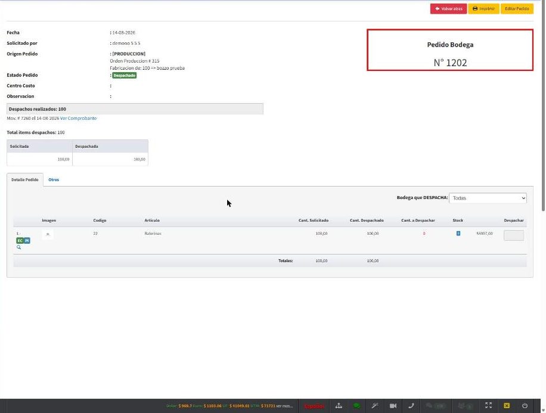Open the organization chart icon in bottom bar

pyautogui.click(x=339, y=406)
